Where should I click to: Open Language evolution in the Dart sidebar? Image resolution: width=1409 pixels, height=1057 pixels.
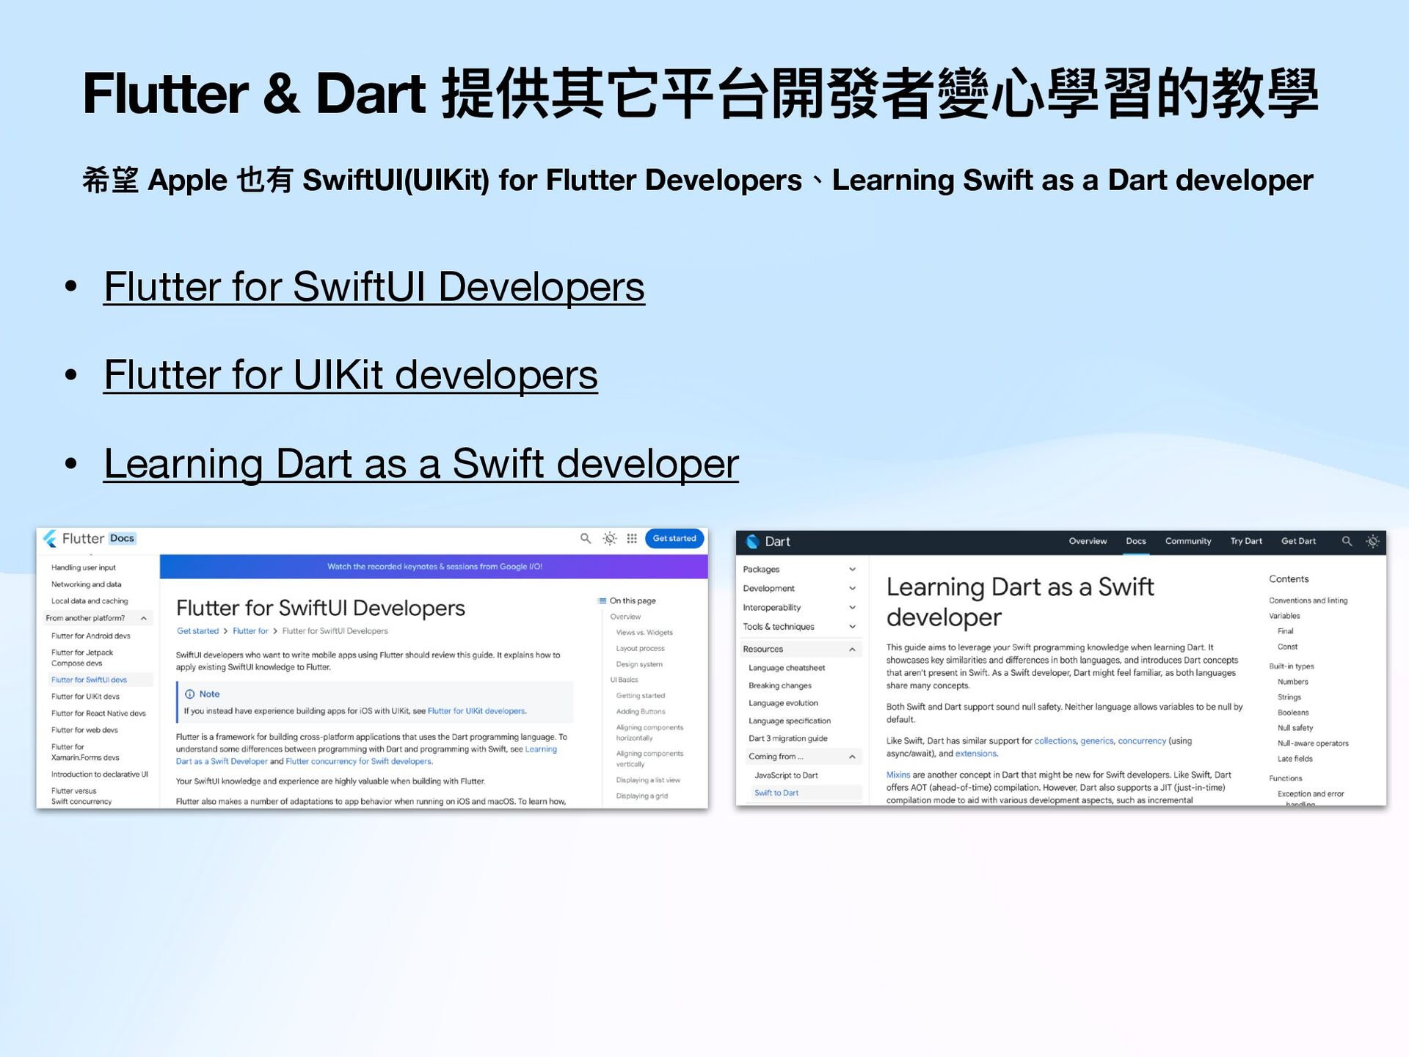coord(783,703)
